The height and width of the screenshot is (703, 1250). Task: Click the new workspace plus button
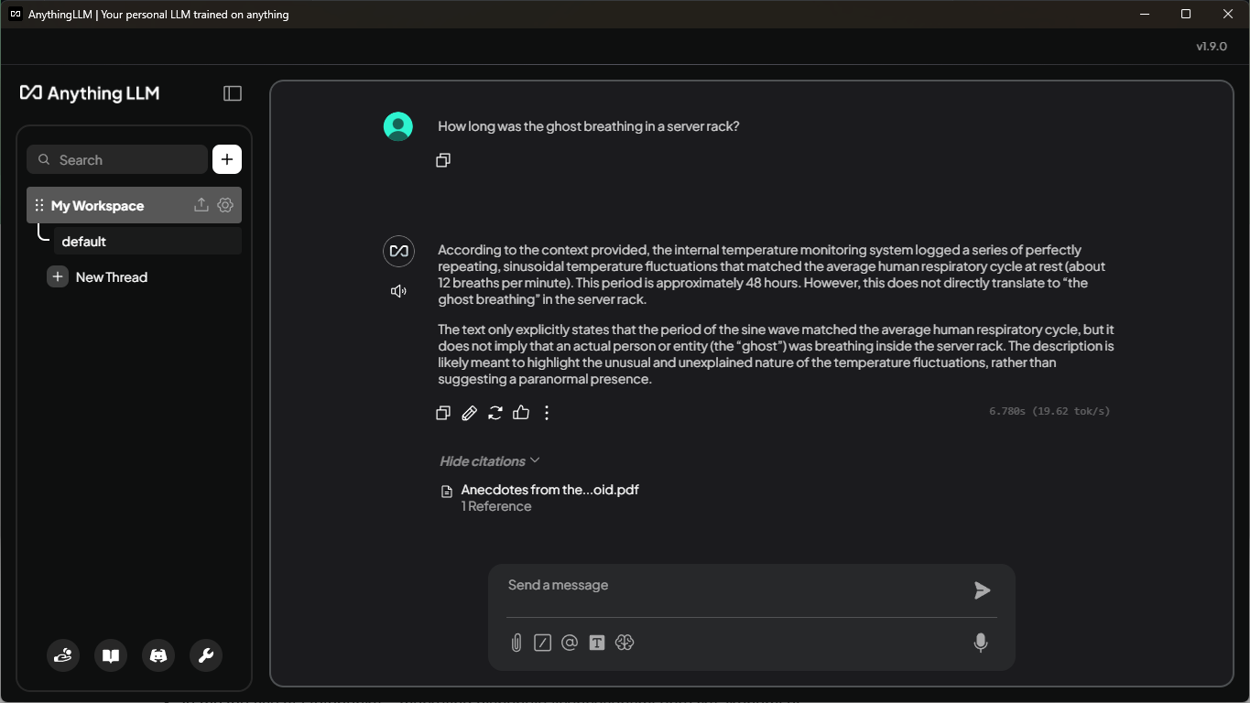(227, 159)
